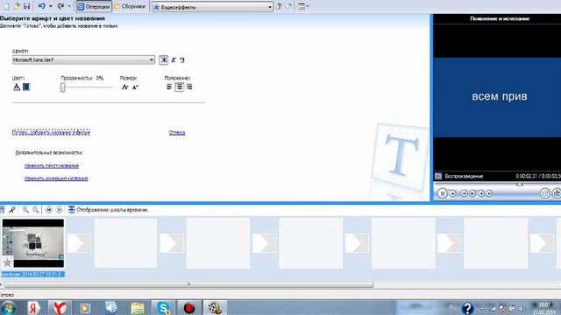The image size is (561, 315).
Task: Save the project with the floppy disk icon
Action: (x=26, y=6)
